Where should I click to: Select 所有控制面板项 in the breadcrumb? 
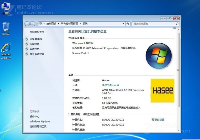tap(69, 23)
